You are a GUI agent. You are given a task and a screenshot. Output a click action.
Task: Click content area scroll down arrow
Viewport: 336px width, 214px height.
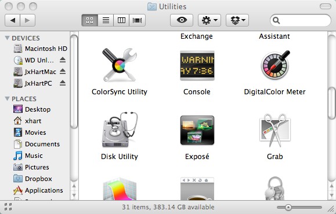tap(331, 195)
